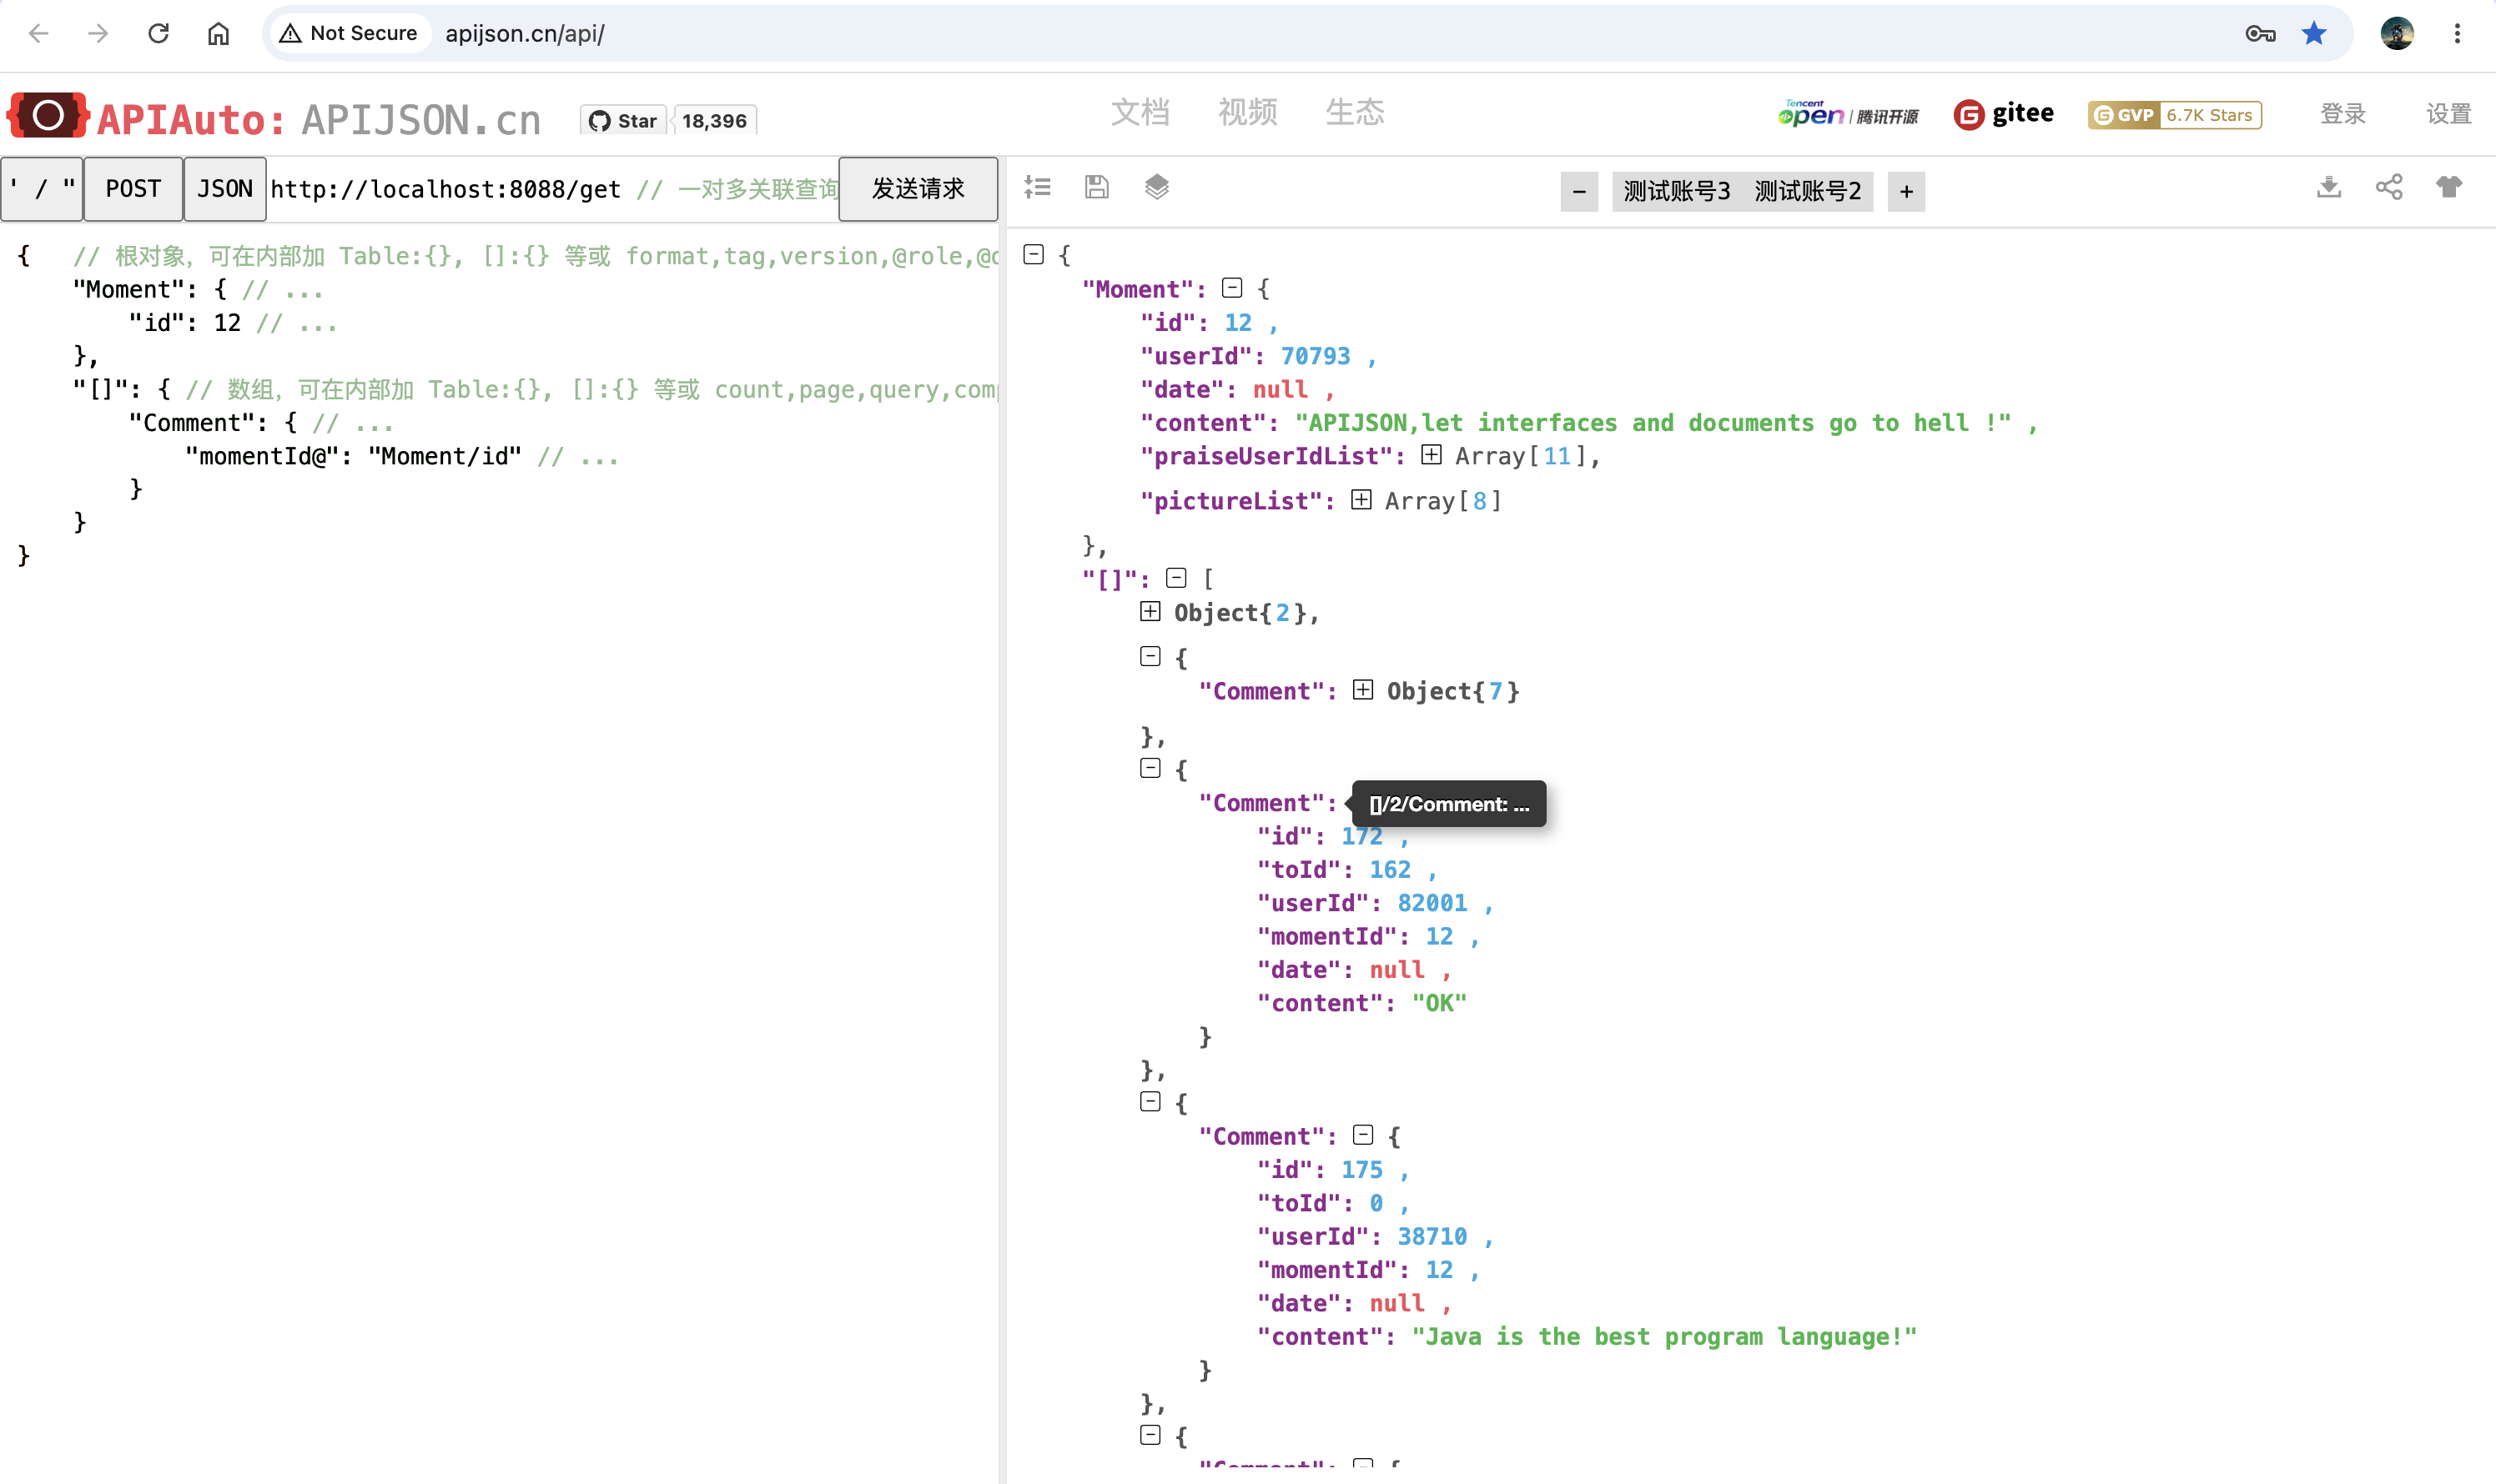Click the GVP 6.7K Stars badge

[2175, 115]
